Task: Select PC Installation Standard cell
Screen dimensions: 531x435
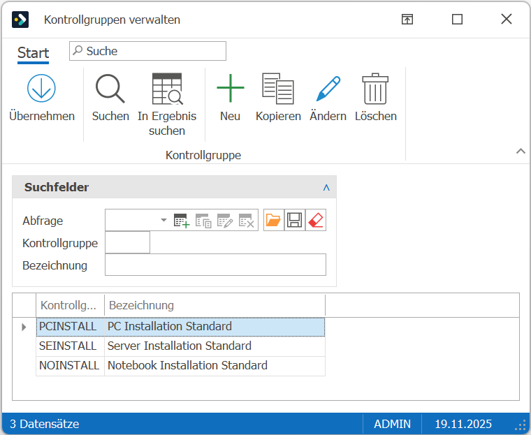Action: (x=214, y=327)
